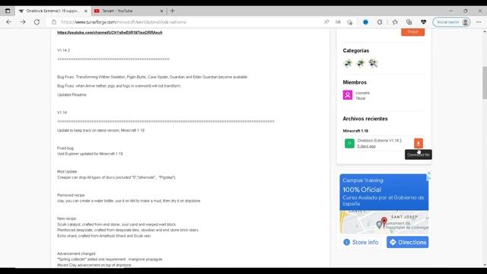487x274 pixels.
Task: Click the '5 days ago' date text
Action: pyautogui.click(x=366, y=146)
